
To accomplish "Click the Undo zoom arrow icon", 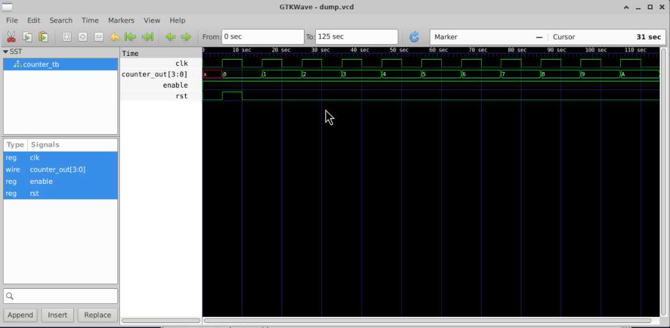I will [115, 37].
